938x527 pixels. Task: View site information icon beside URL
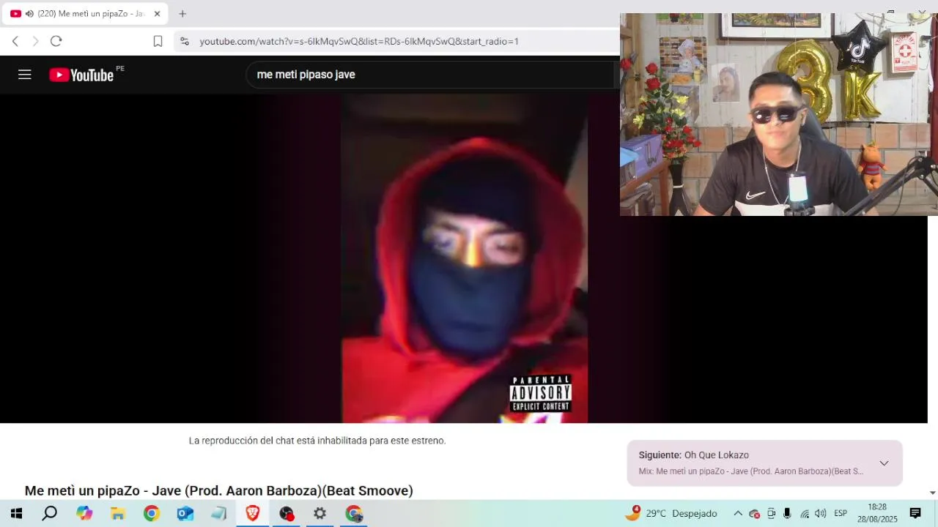[x=185, y=41]
